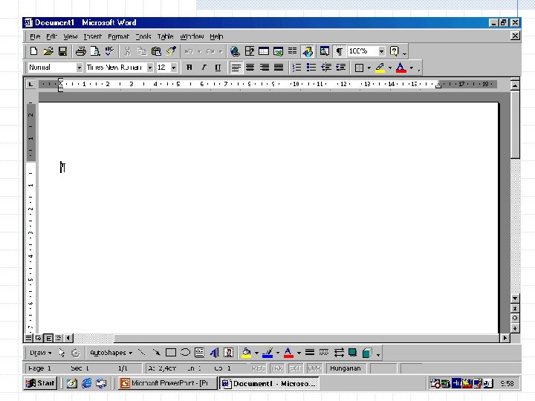Select the Document1 Microsoft Word taskbar button

pyautogui.click(x=269, y=383)
